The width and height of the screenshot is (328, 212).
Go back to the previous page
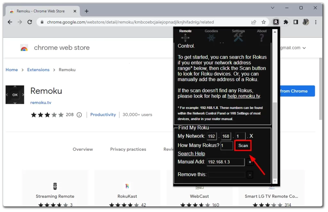tap(10, 22)
